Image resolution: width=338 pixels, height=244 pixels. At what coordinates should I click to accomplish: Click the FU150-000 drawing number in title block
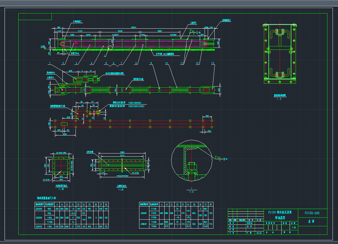click(x=312, y=213)
